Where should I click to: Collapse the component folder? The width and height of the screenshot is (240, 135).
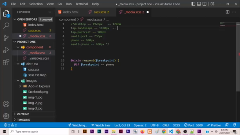18,47
